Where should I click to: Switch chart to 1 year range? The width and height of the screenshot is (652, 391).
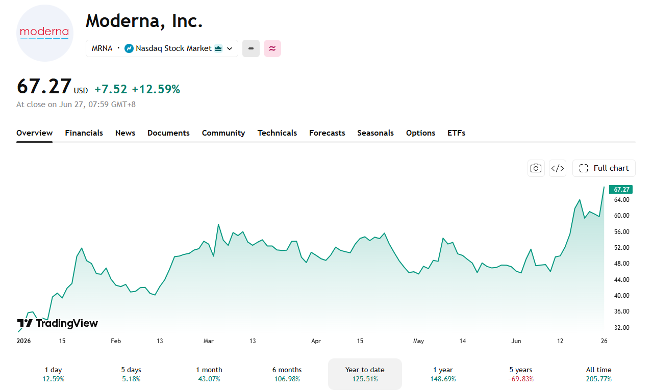click(442, 374)
